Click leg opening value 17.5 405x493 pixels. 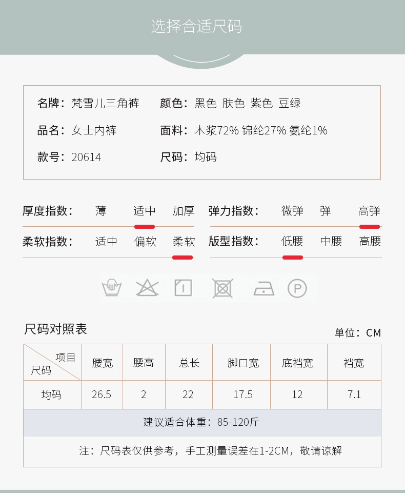coord(243,395)
